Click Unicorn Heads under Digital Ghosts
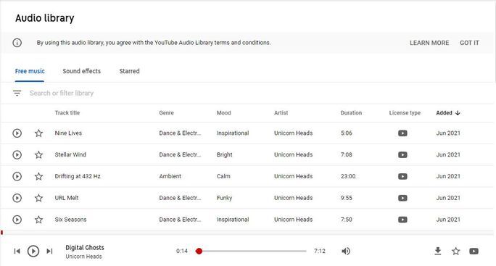This screenshot has width=496, height=266. (83, 257)
